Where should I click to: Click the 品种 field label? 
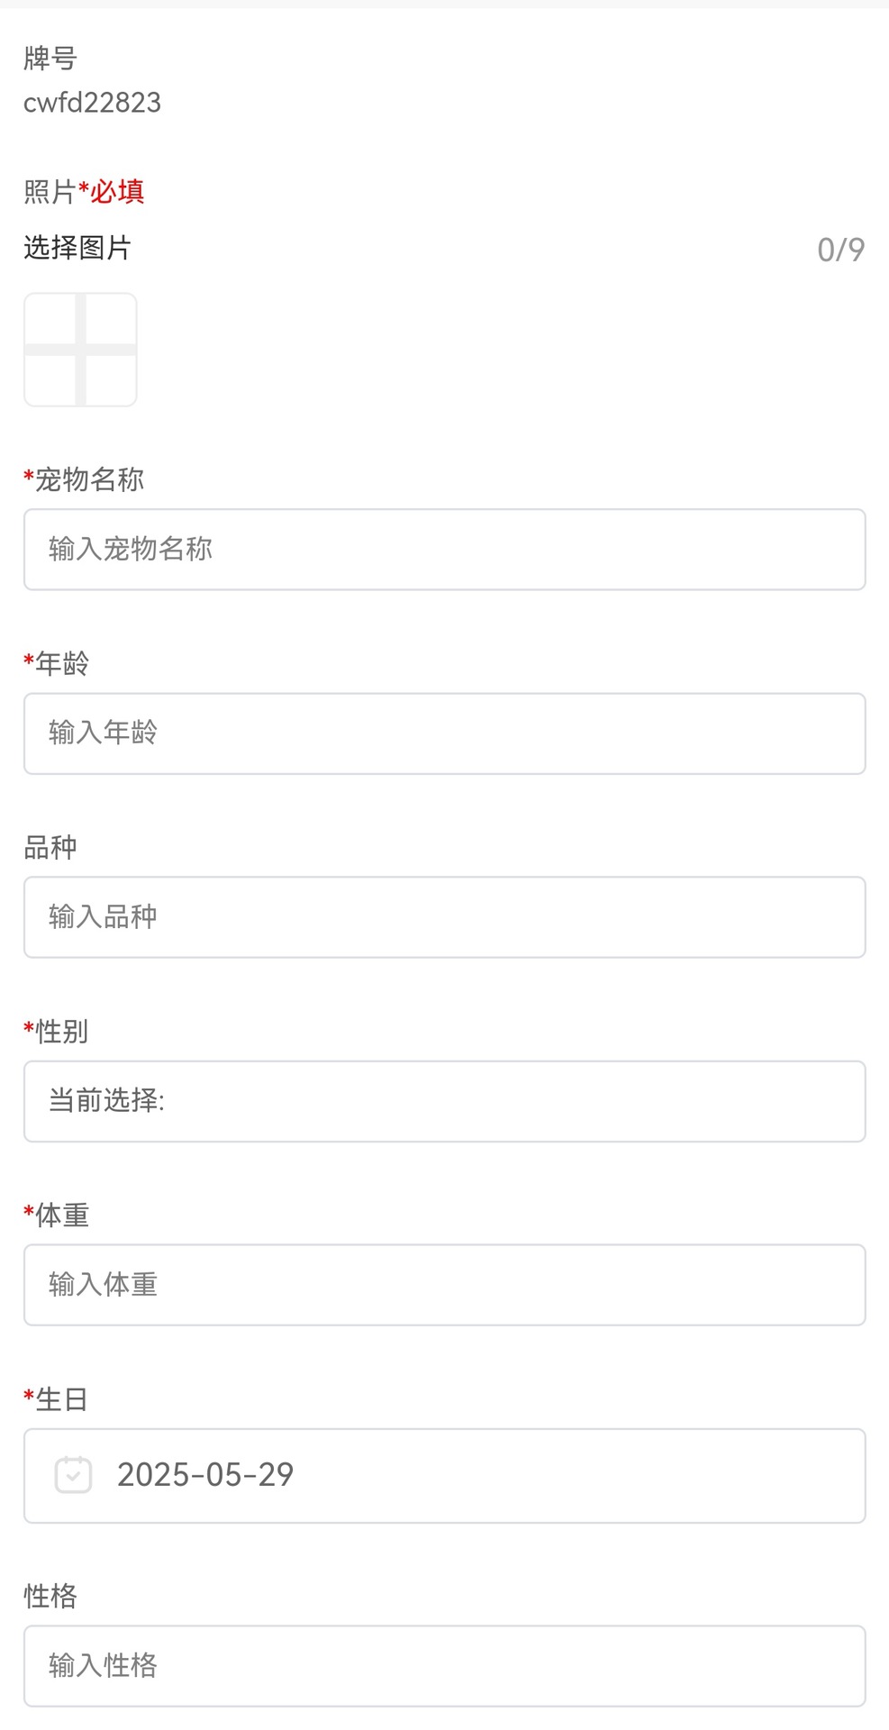(50, 848)
